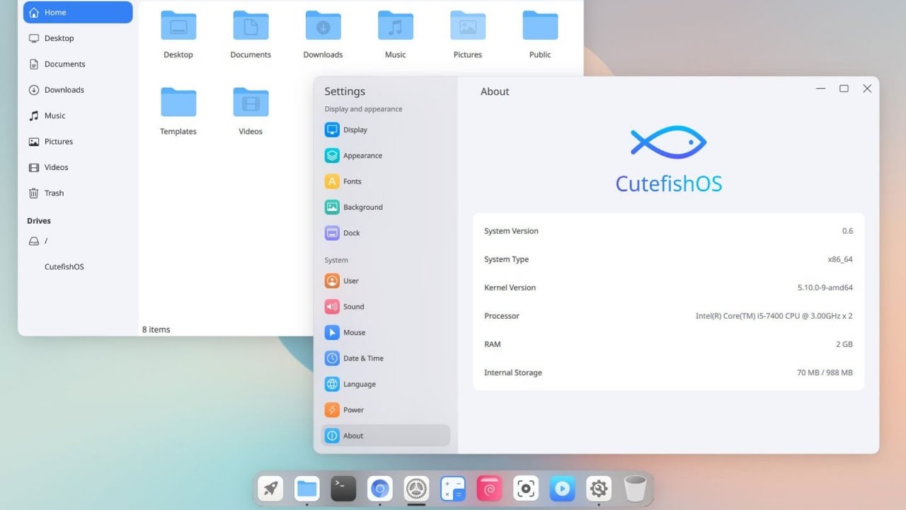Open the Public folder icon
906x510 pixels.
coord(540,25)
